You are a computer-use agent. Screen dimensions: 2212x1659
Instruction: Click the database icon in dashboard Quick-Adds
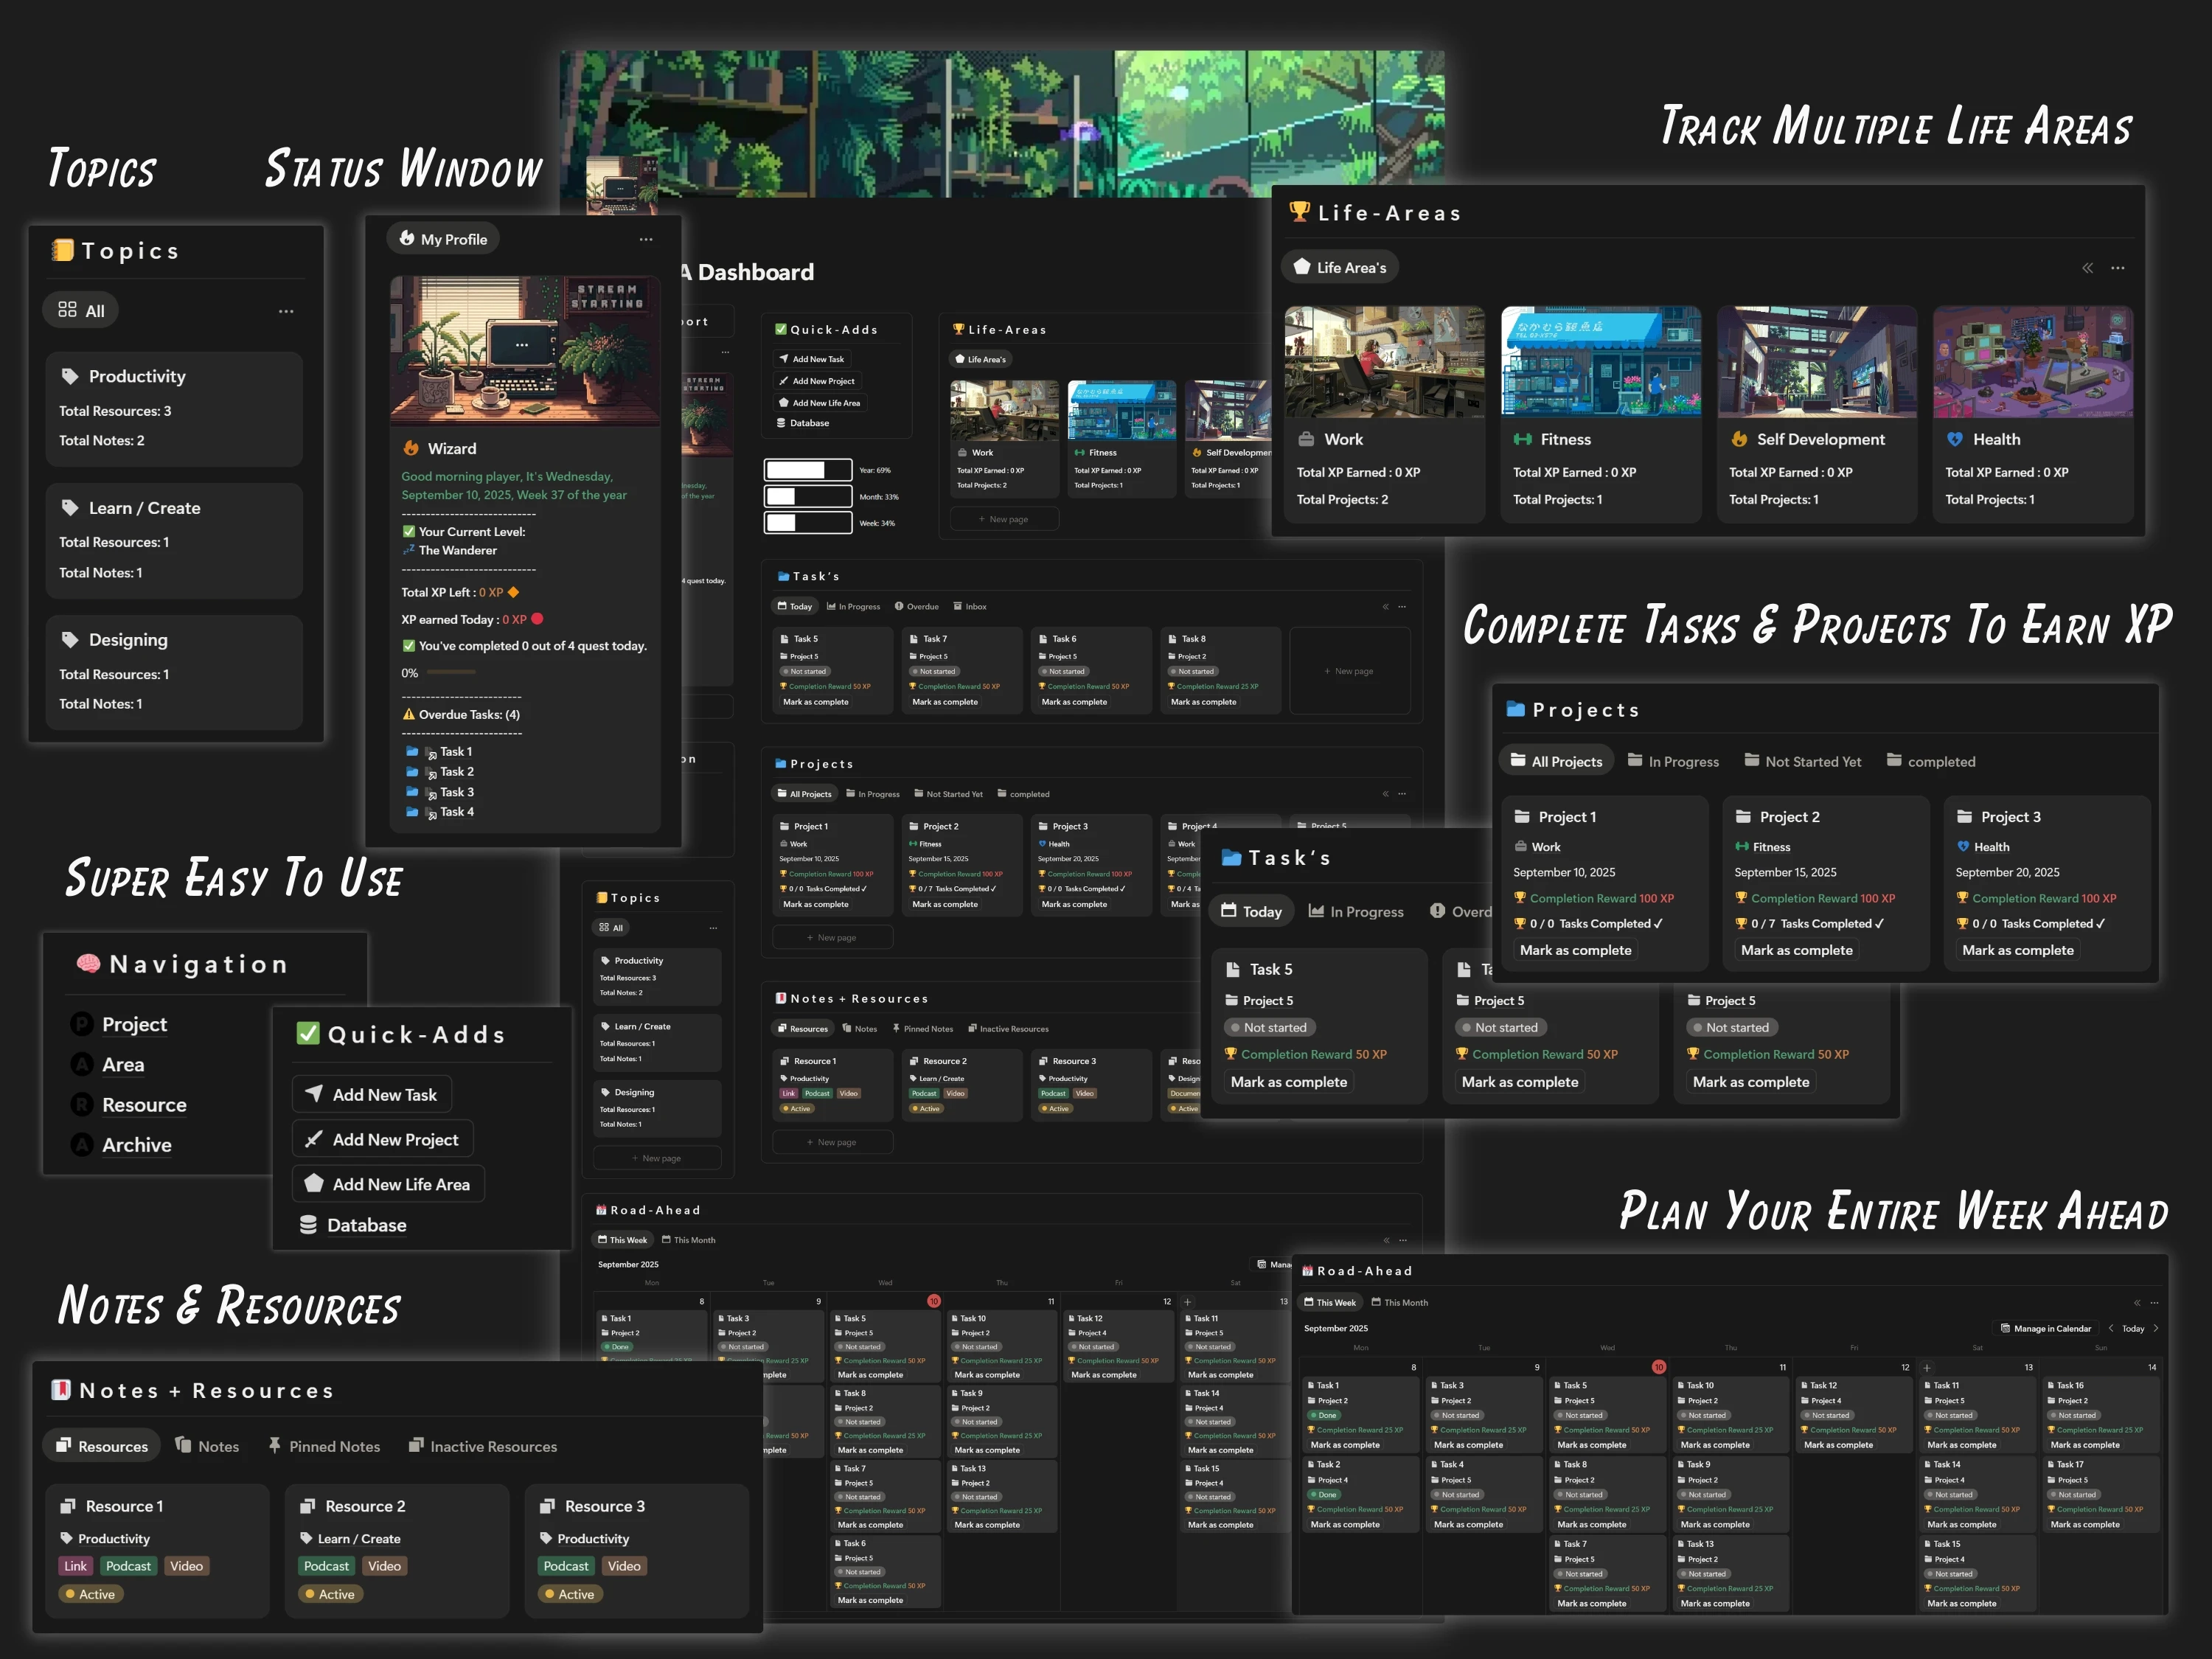pos(782,423)
